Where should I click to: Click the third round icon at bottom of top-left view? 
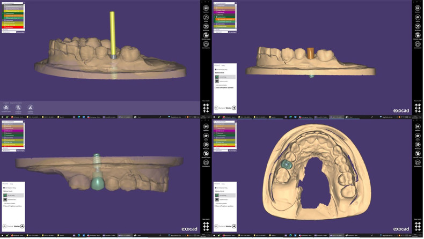30,108
